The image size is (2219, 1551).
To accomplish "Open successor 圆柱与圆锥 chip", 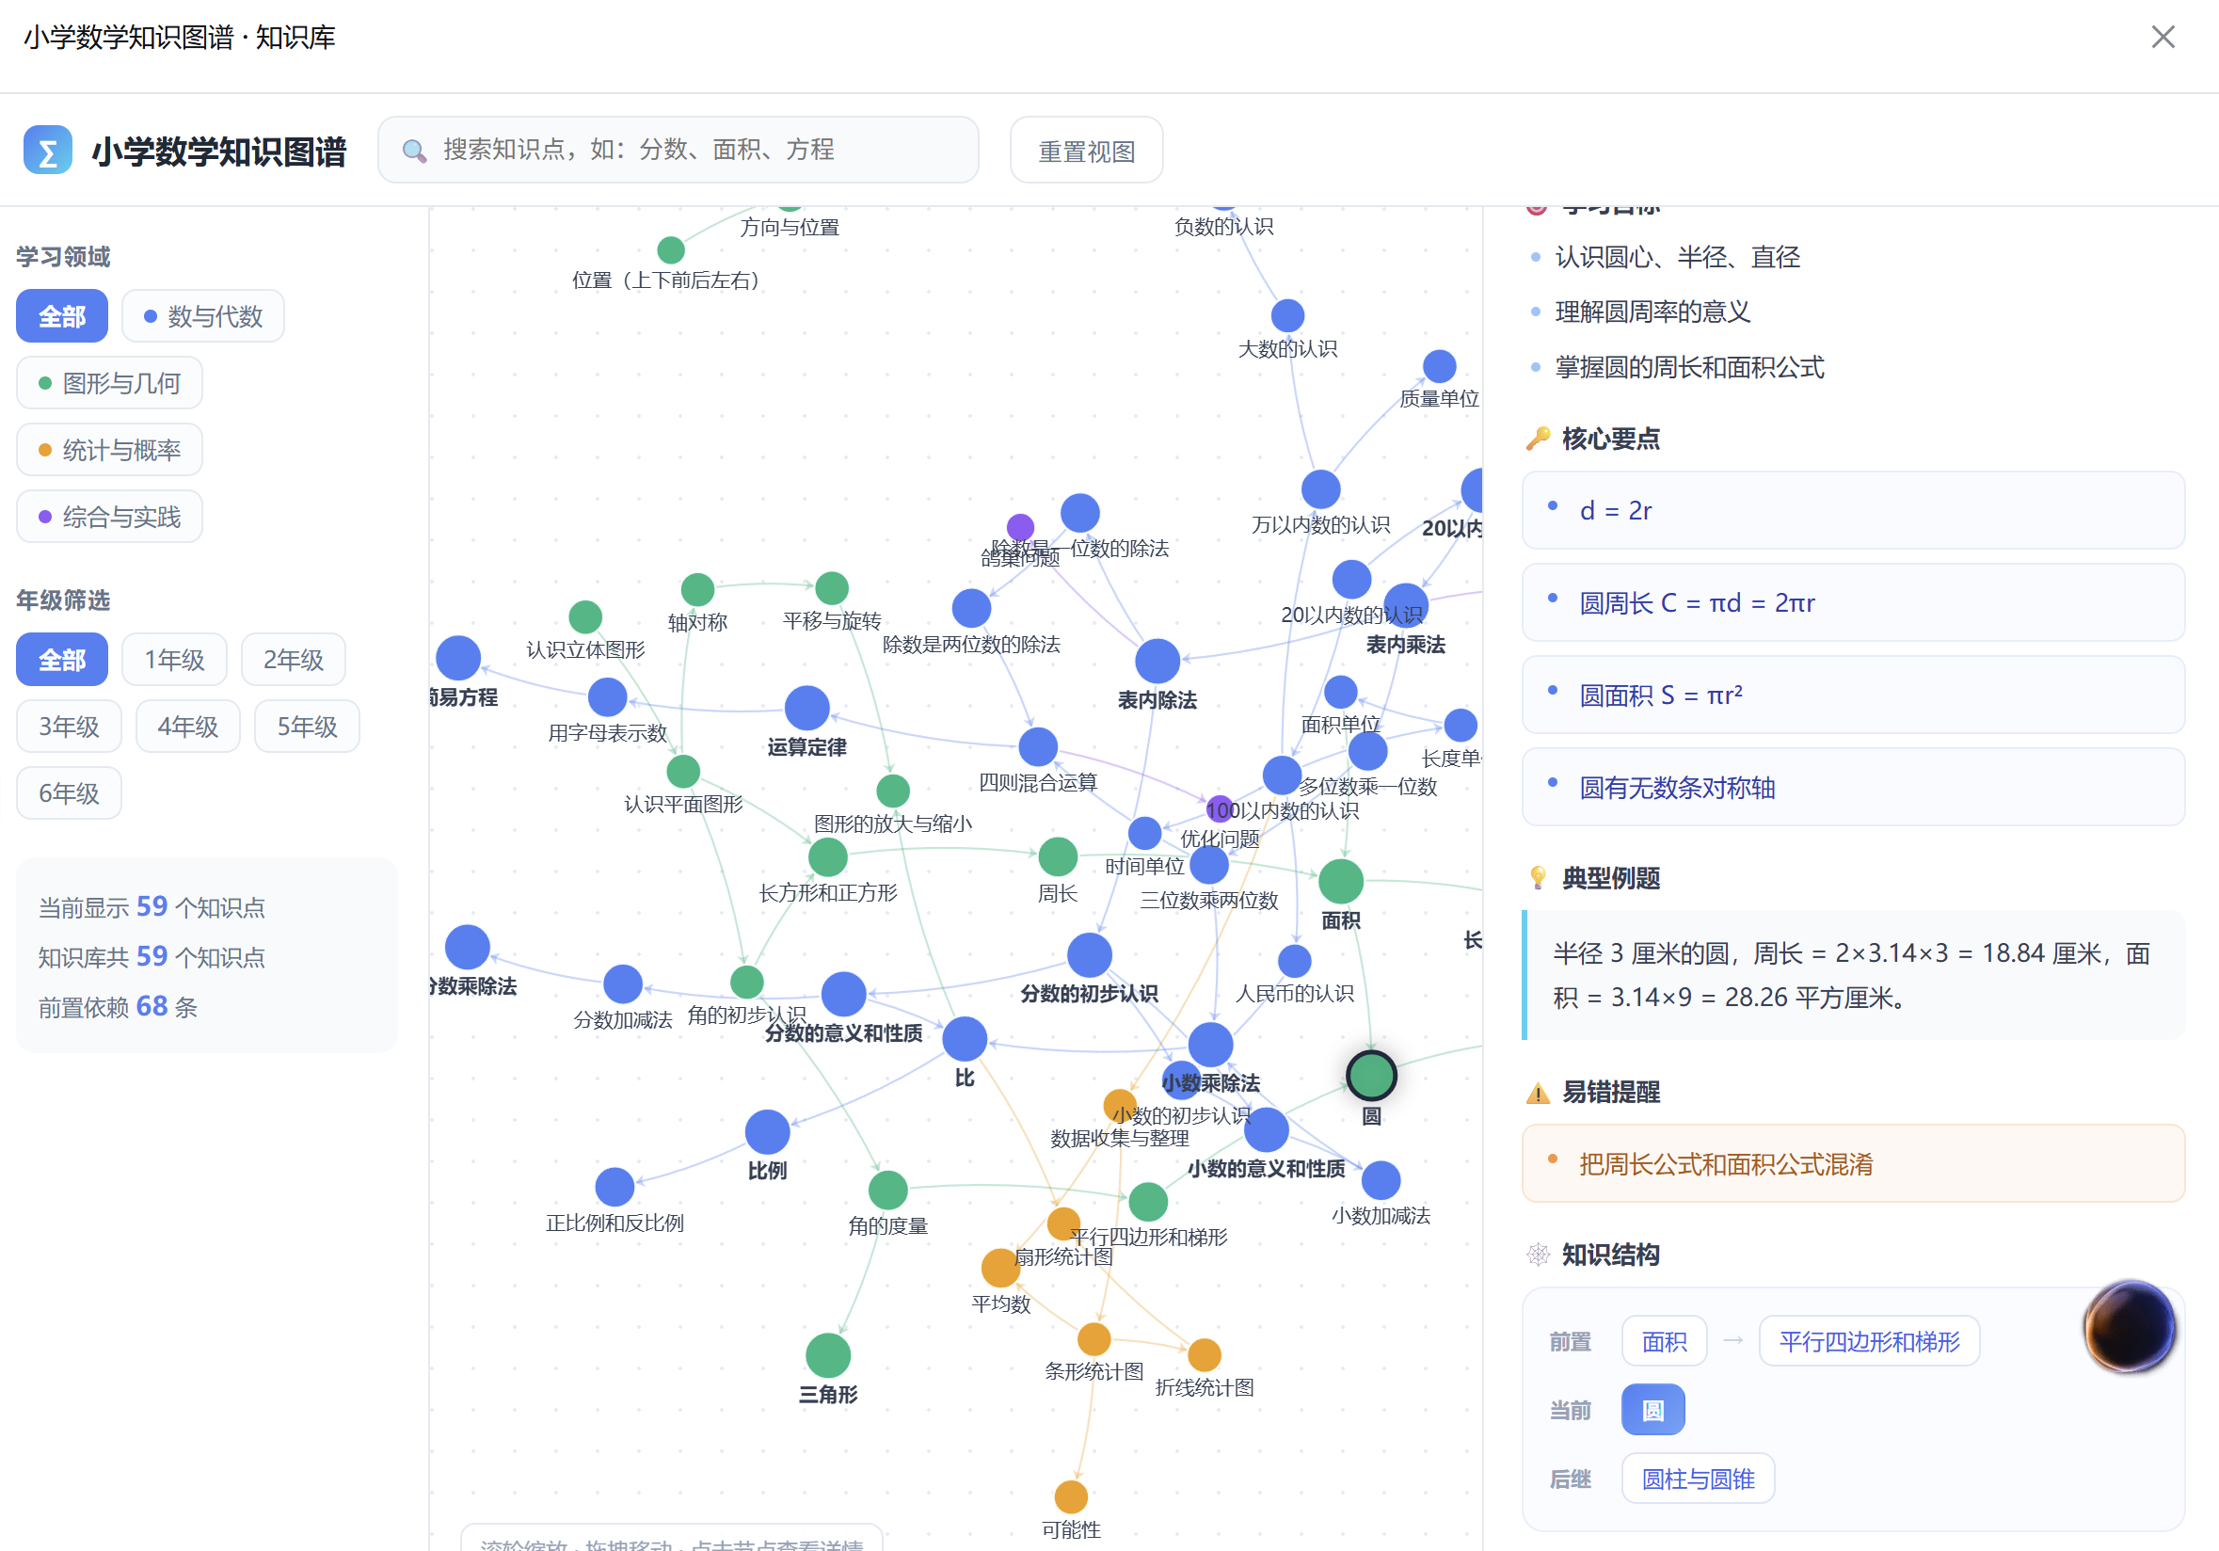I will tap(1698, 1478).
